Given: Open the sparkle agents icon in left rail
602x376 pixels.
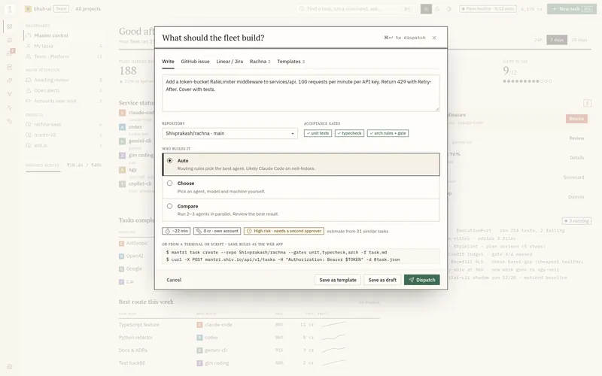Looking at the screenshot, I should coord(10,80).
